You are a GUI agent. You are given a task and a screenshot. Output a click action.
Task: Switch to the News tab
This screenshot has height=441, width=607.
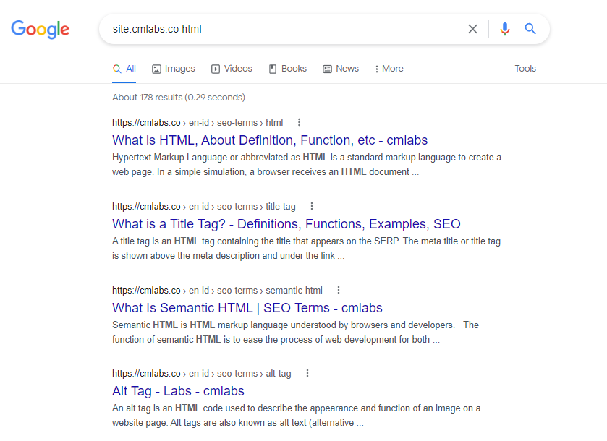click(341, 69)
